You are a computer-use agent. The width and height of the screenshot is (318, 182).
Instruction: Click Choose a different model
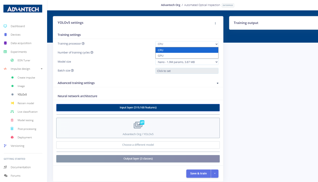pyautogui.click(x=138, y=145)
